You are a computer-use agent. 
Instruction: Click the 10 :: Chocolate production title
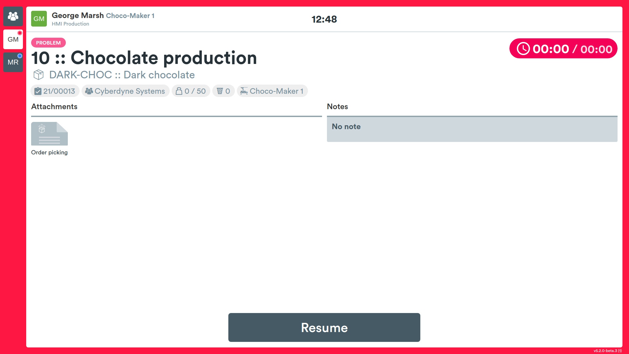click(144, 58)
